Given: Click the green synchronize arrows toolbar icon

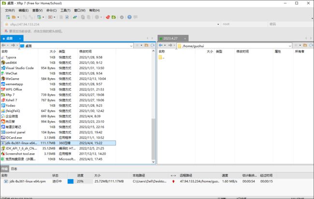Looking at the screenshot, I should click(x=75, y=17).
